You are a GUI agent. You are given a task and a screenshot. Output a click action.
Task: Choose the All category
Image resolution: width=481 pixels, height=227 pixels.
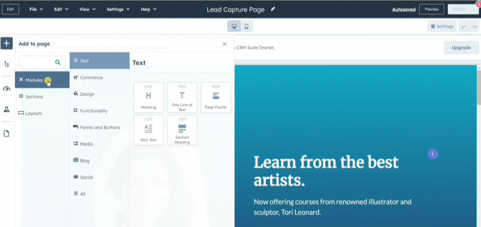[100, 193]
